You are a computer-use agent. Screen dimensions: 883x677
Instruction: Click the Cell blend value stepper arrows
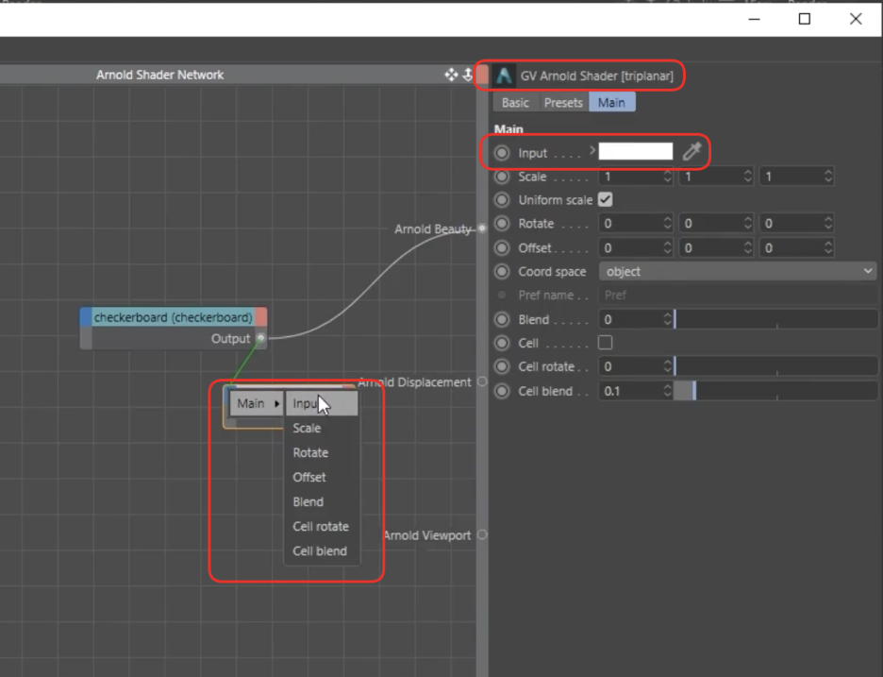tap(667, 391)
